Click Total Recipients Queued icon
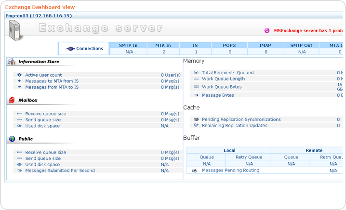 coord(196,73)
